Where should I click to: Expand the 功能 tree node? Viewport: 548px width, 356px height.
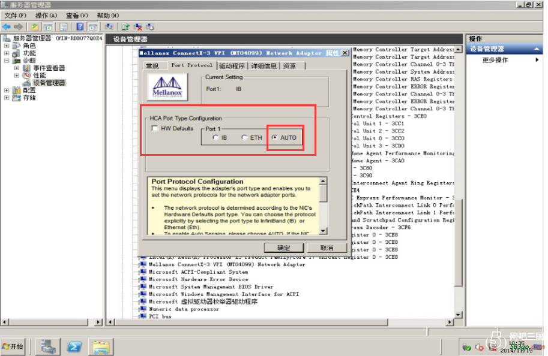coord(7,53)
